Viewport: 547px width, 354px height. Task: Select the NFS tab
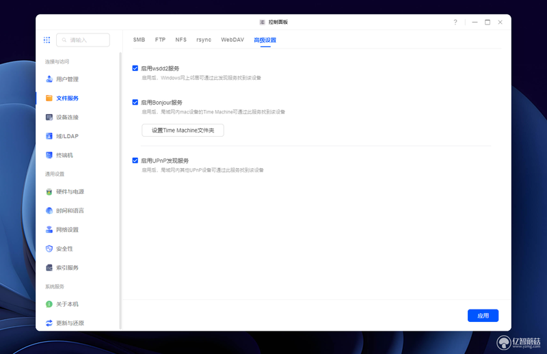coord(181,40)
